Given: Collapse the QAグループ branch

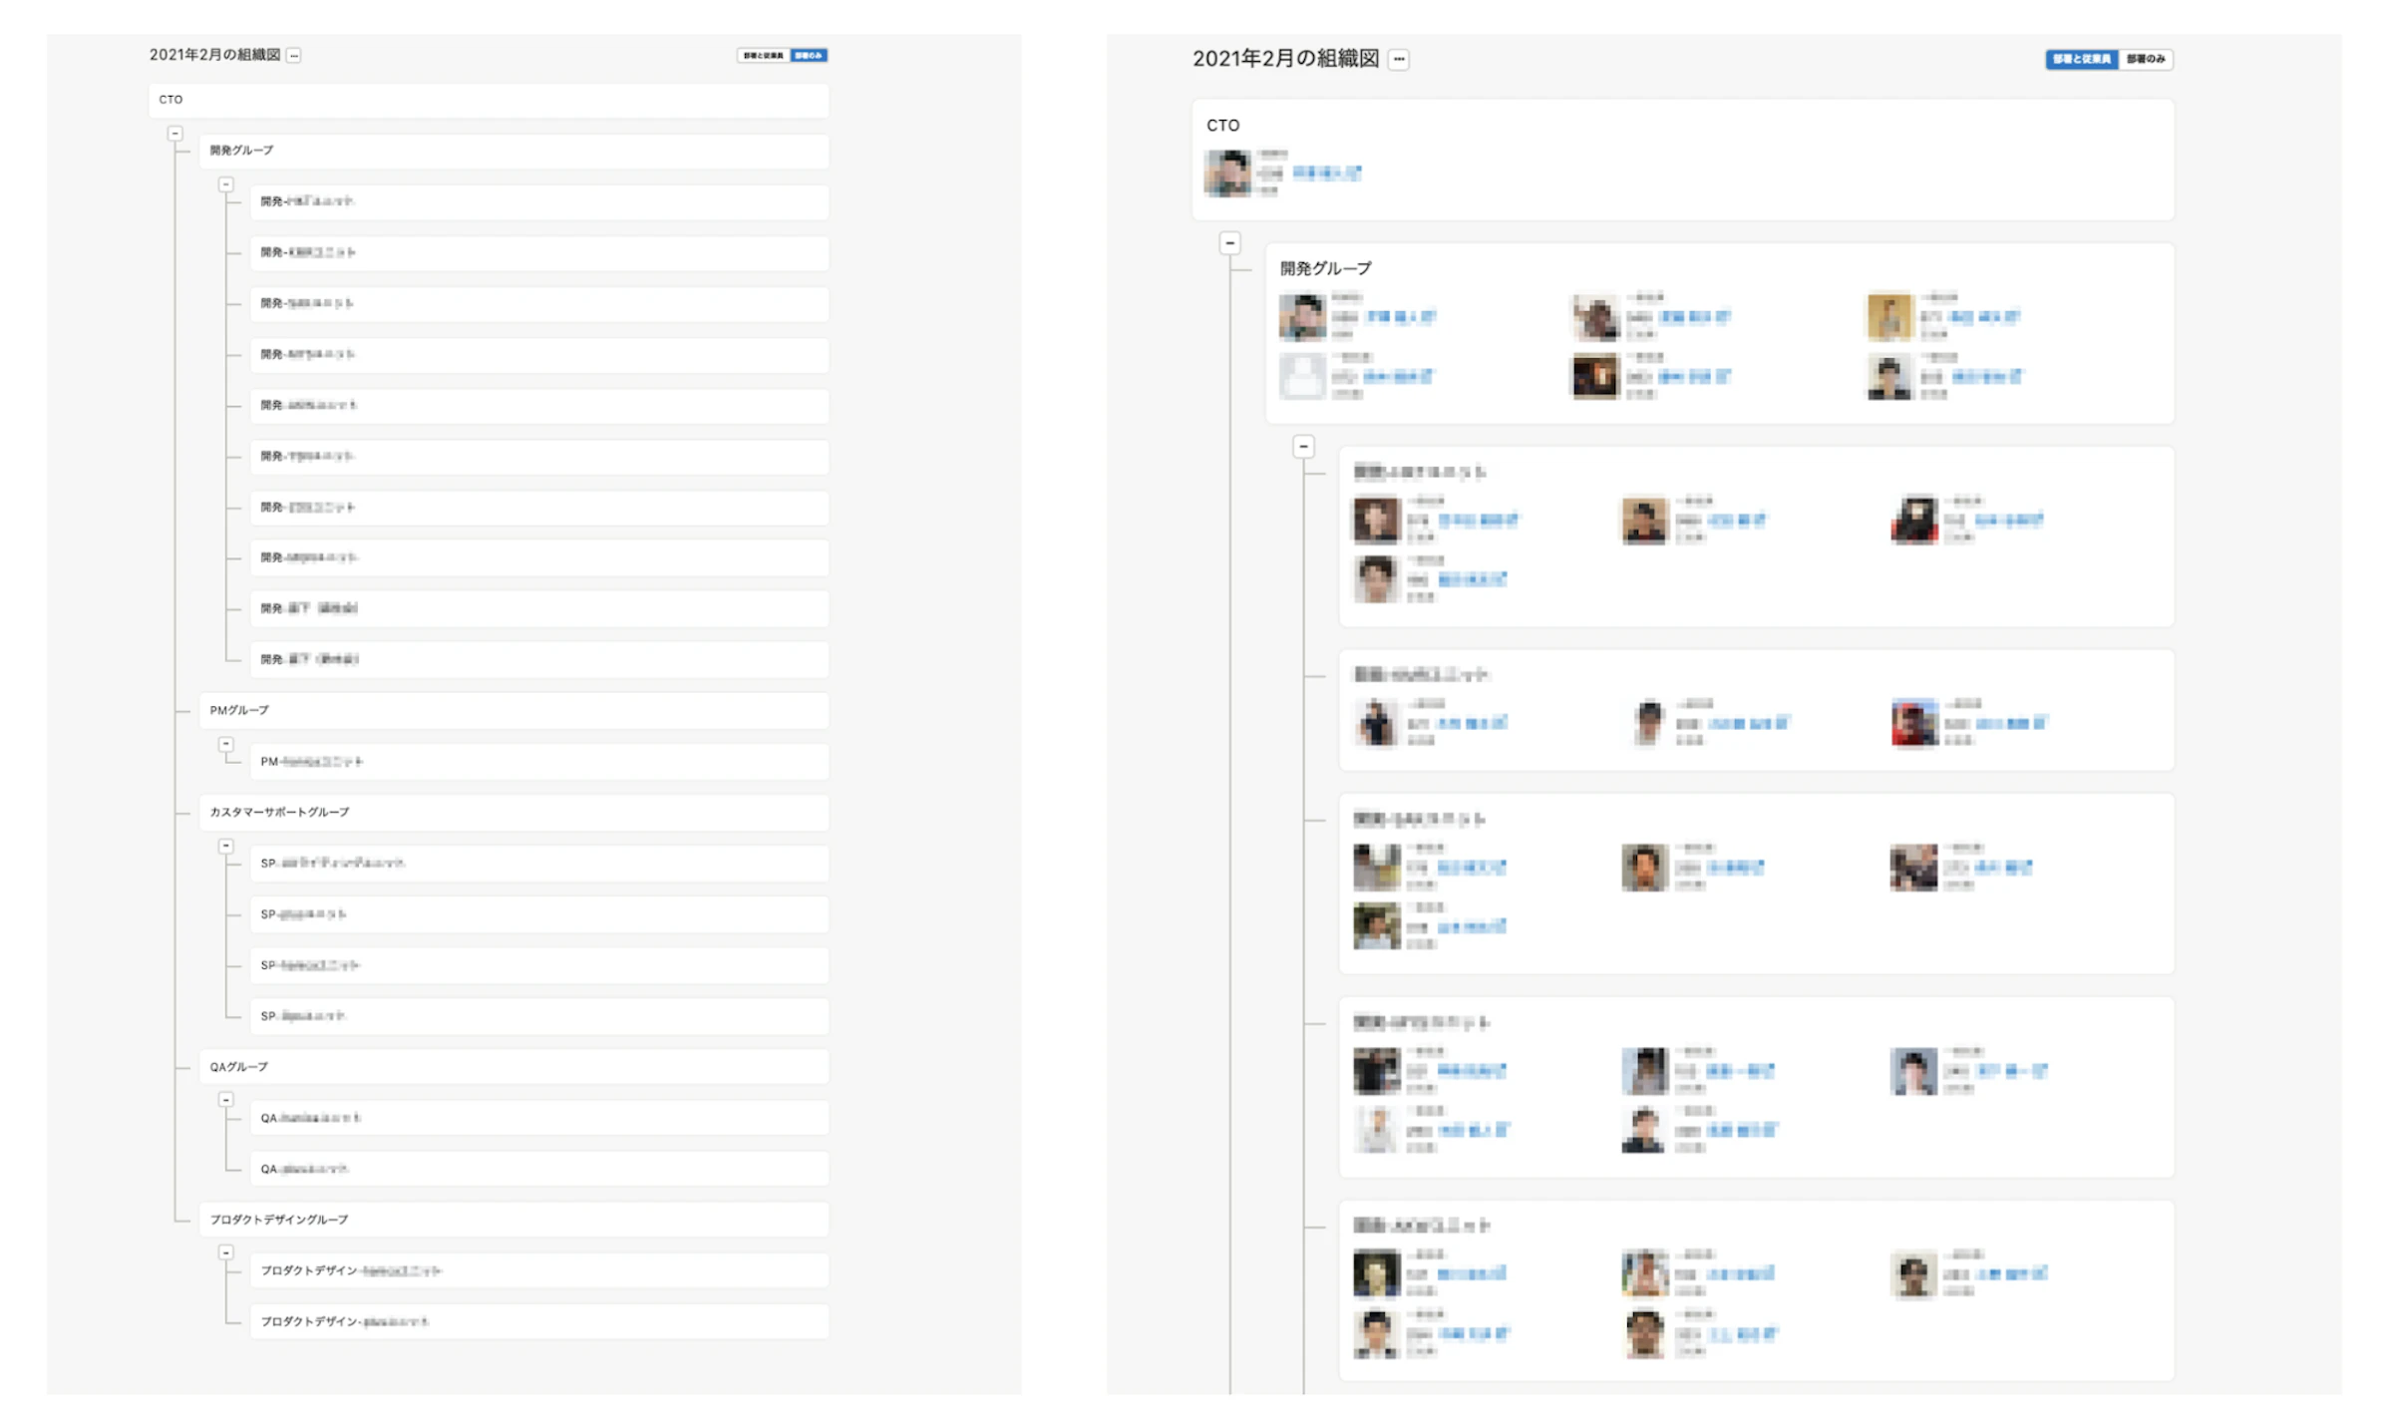Looking at the screenshot, I should (x=226, y=1100).
